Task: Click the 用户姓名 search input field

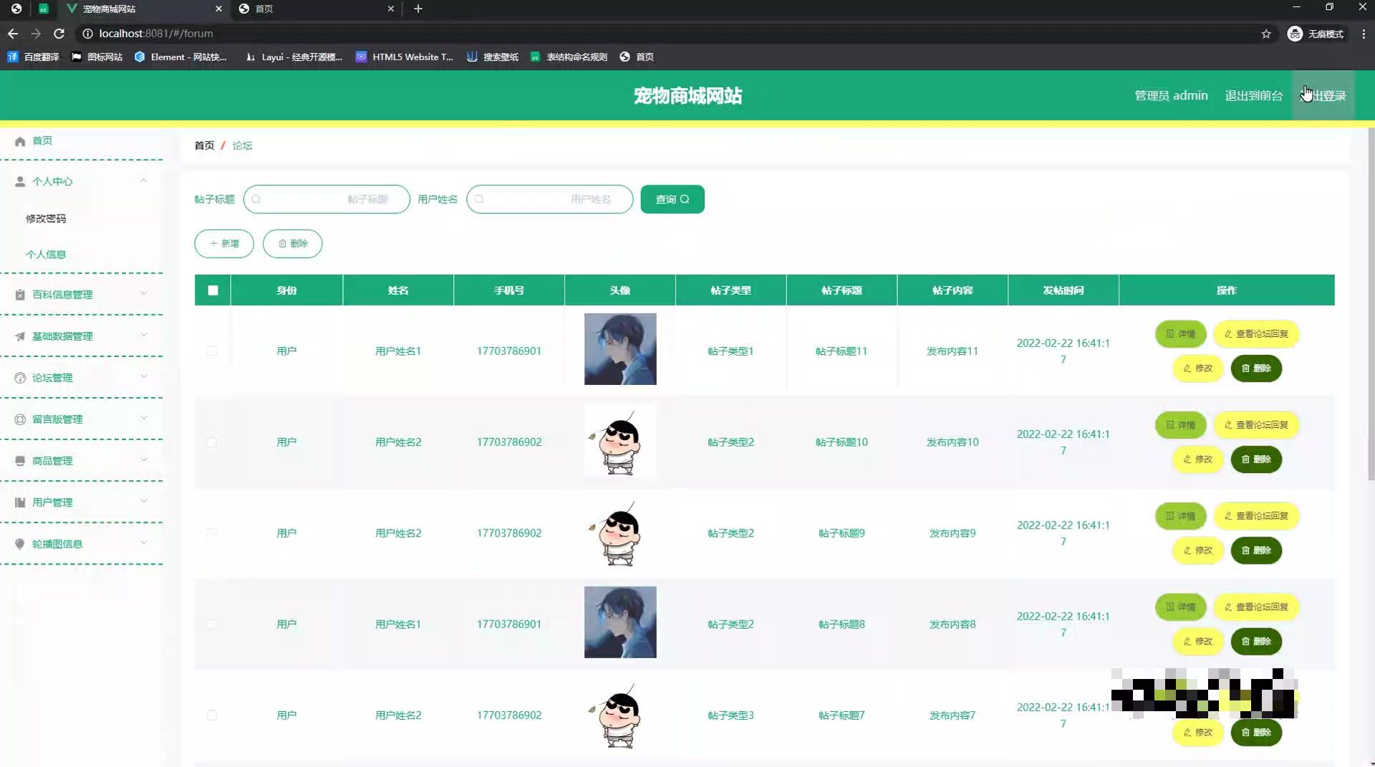Action: click(x=550, y=200)
